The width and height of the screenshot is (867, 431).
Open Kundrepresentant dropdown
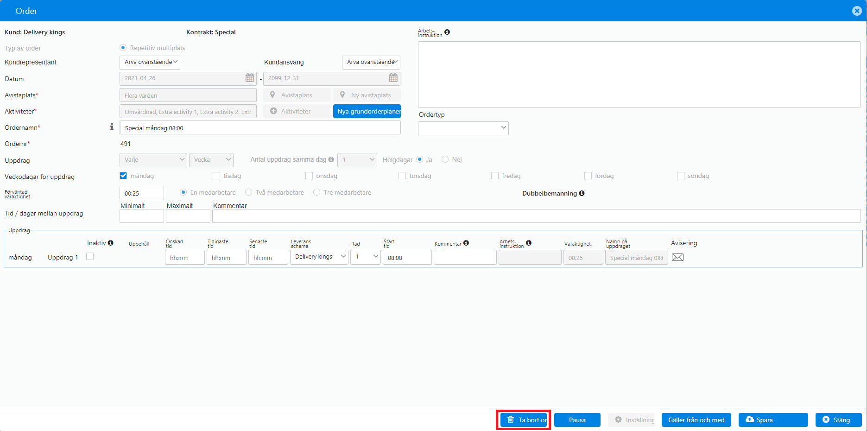150,62
